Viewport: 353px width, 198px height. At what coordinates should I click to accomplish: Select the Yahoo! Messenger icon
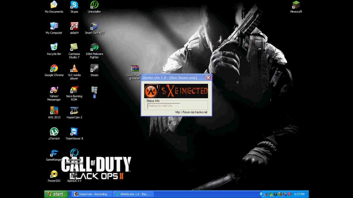point(54,94)
